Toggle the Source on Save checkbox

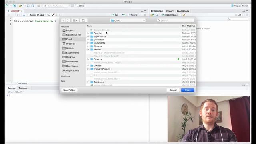(x=28, y=15)
